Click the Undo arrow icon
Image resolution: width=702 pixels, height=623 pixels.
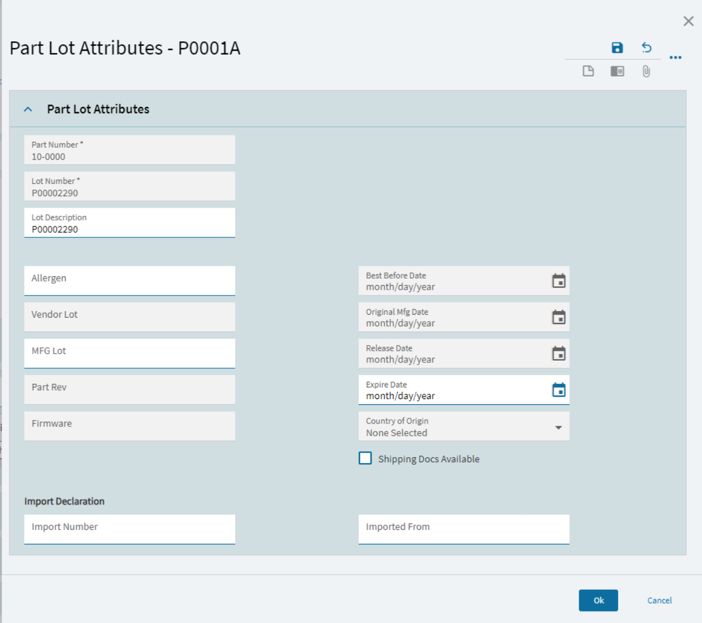(646, 48)
